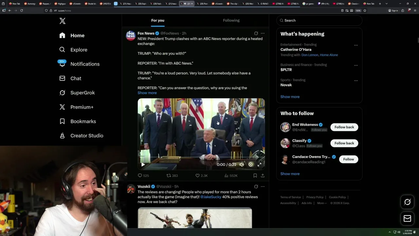The image size is (419, 236).
Task: Open the taskbar volume icon
Action: click(x=399, y=232)
